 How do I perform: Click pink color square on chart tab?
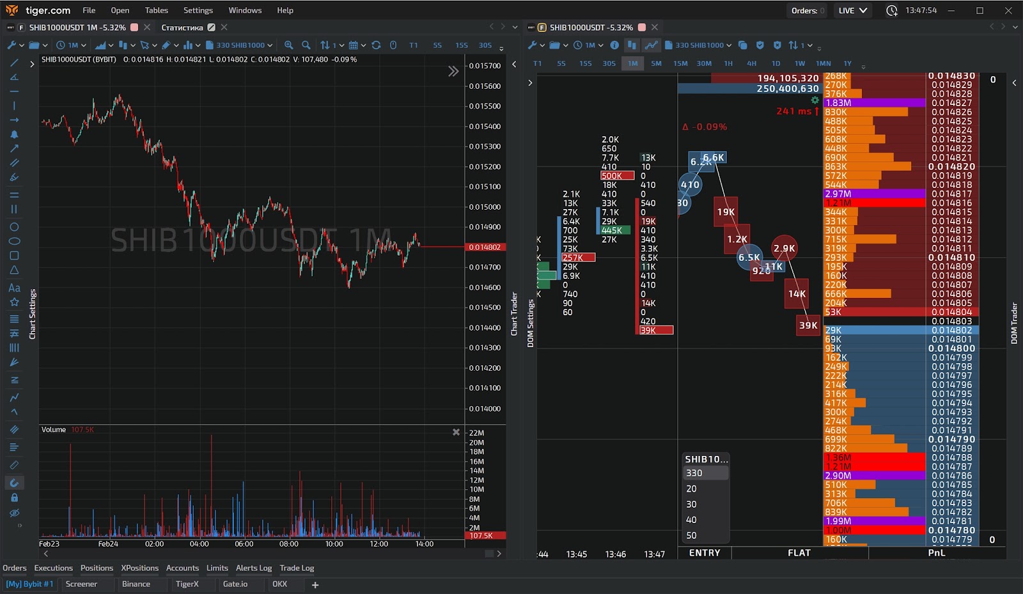pyautogui.click(x=134, y=27)
